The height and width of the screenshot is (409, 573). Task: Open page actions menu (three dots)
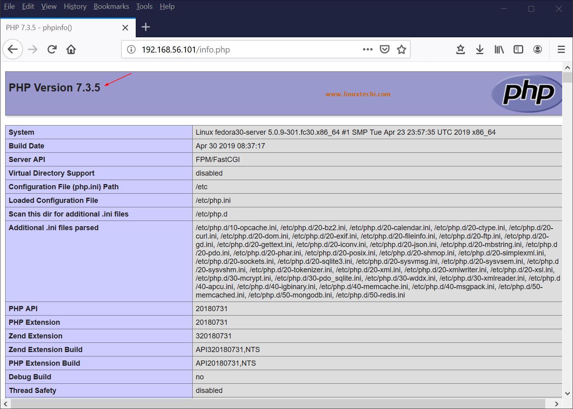pyautogui.click(x=367, y=49)
